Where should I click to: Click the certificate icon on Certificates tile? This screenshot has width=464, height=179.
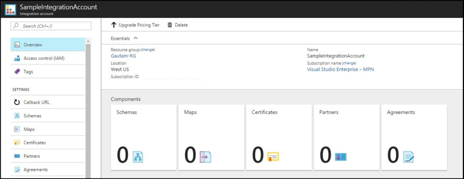coord(273,156)
